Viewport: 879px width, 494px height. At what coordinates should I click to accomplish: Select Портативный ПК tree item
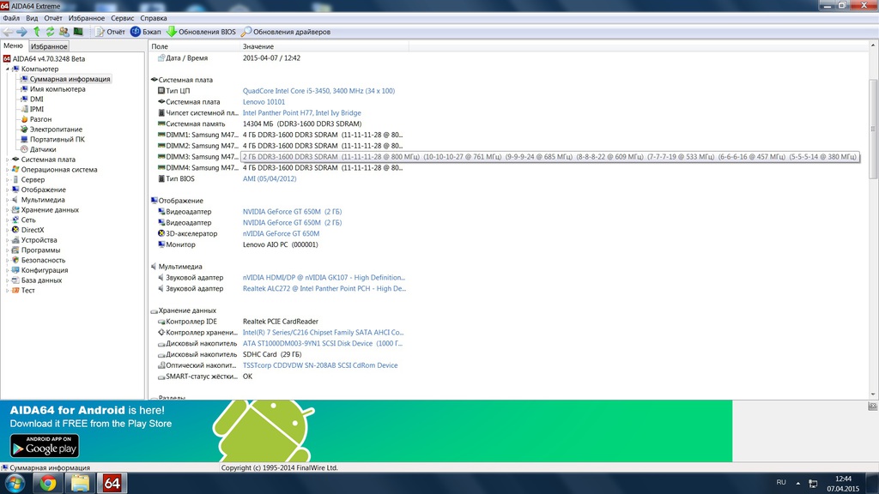click(58, 140)
